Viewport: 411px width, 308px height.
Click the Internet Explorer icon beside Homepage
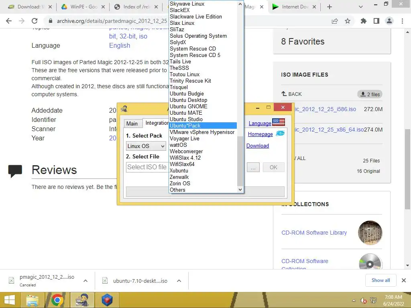pyautogui.click(x=280, y=133)
